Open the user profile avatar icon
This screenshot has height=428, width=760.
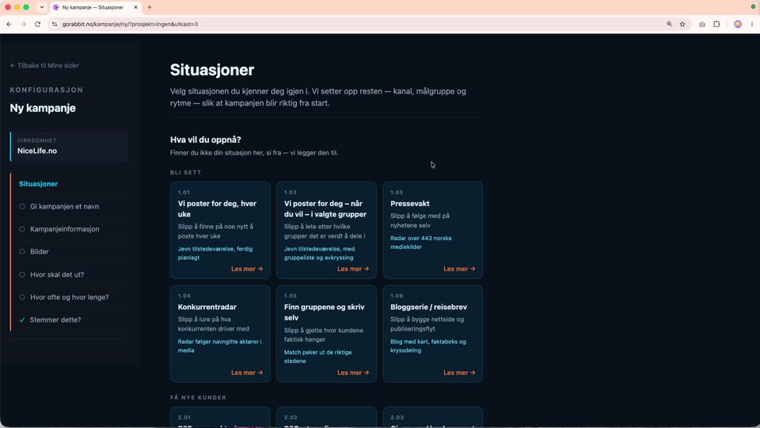(737, 25)
